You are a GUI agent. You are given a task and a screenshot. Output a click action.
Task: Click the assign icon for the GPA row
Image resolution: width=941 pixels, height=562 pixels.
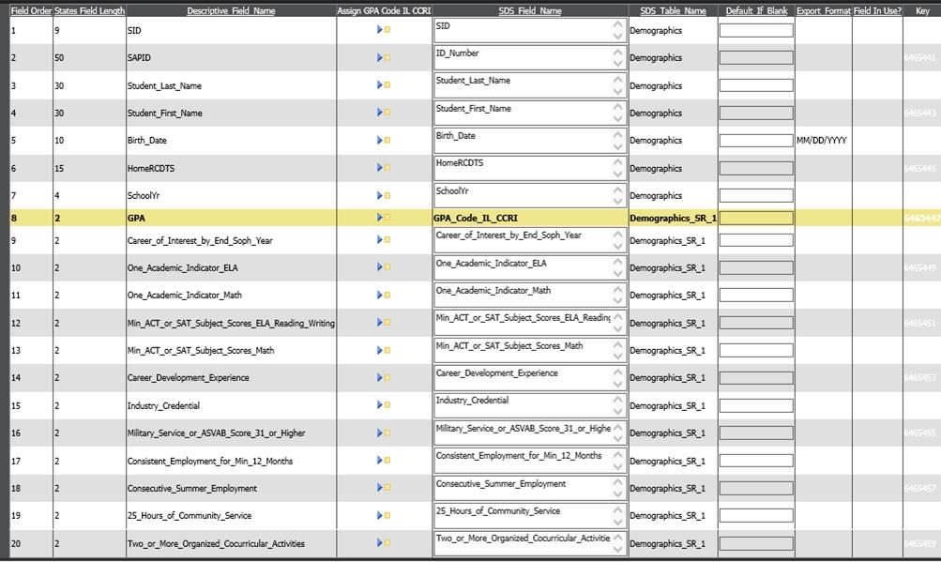pyautogui.click(x=384, y=218)
